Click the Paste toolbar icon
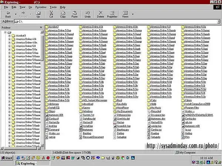The width and height of the screenshot is (222, 166). (74, 14)
